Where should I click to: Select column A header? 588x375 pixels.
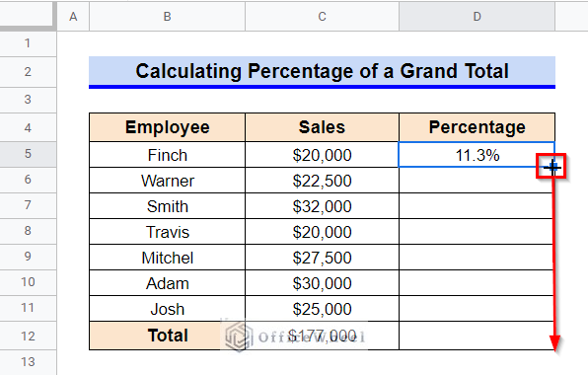(73, 17)
